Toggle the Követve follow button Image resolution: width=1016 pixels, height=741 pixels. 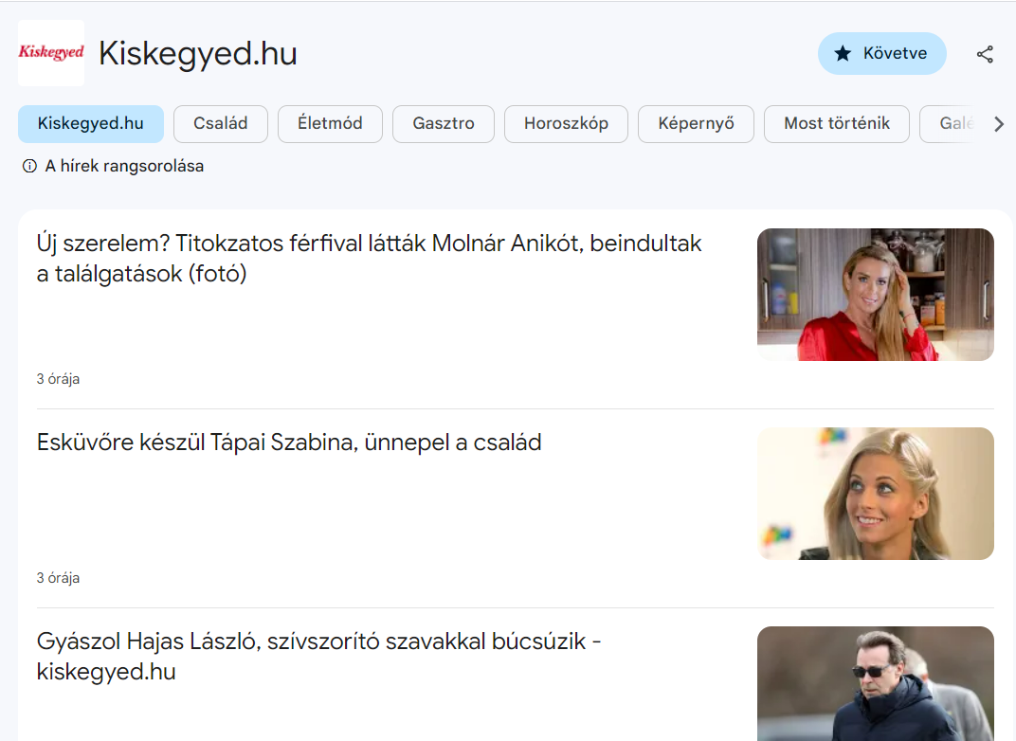881,54
